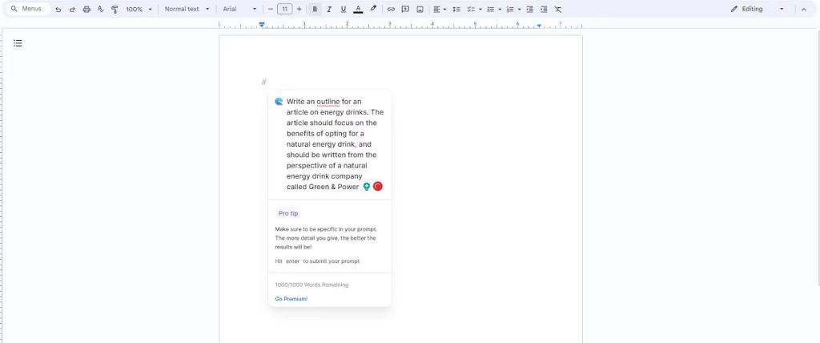Open the Arial font dropdown
Image resolution: width=820 pixels, height=343 pixels.
coord(239,10)
